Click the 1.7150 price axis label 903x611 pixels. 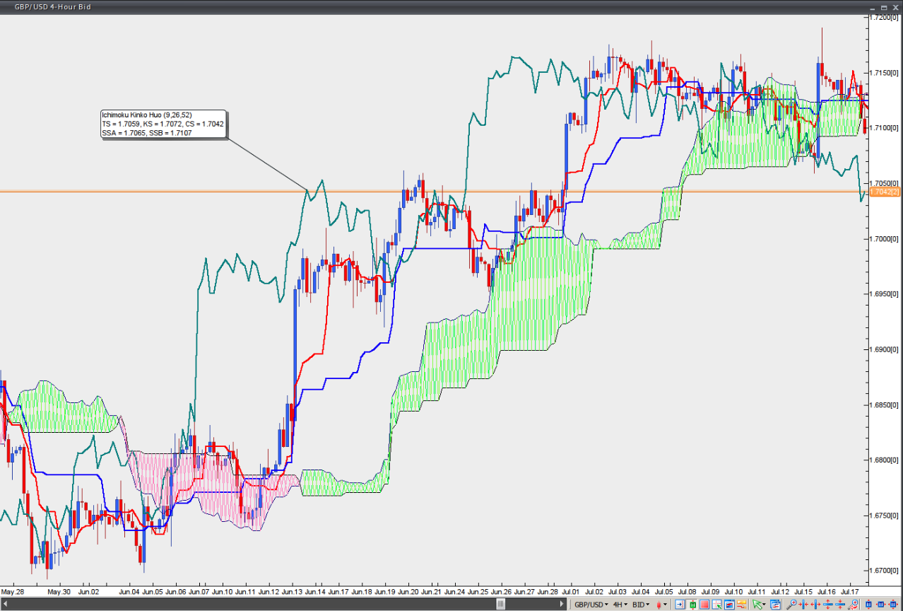coord(883,72)
